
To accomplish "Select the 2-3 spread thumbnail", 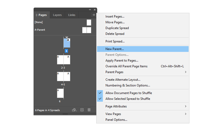I will click(x=63, y=60).
